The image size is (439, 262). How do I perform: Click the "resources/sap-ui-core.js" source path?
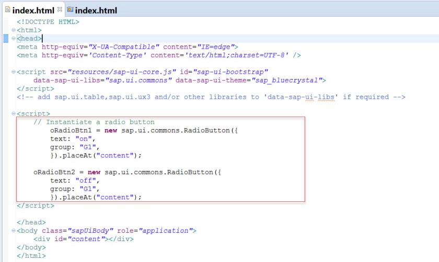click(x=122, y=72)
